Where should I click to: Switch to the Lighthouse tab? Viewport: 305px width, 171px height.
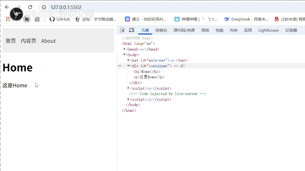pyautogui.click(x=269, y=30)
